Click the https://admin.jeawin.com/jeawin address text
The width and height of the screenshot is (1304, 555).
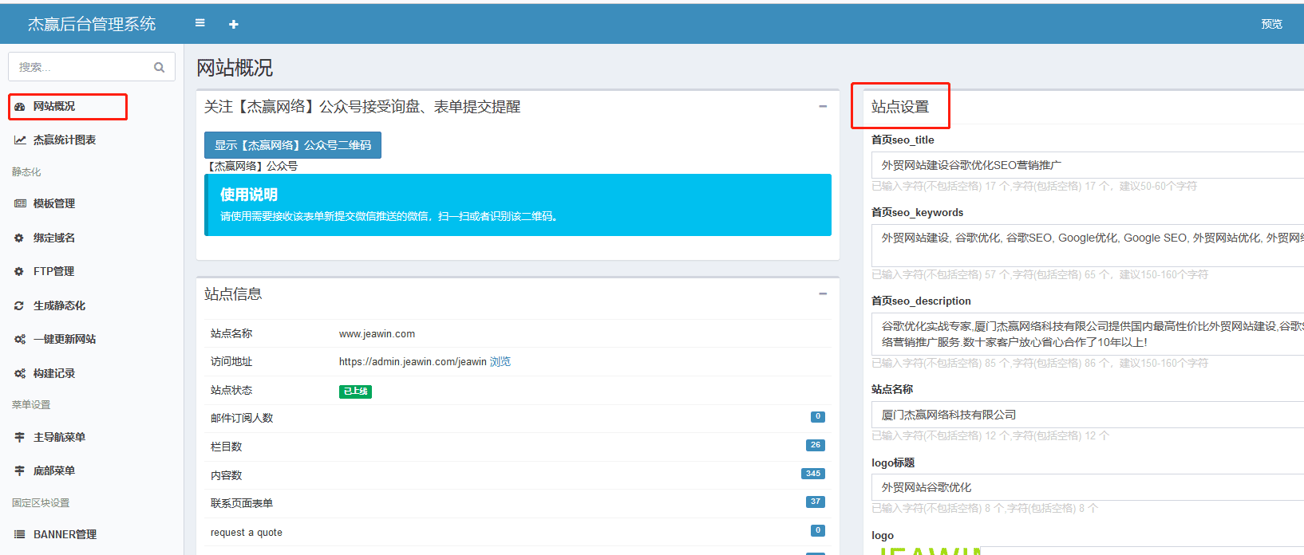pos(413,362)
